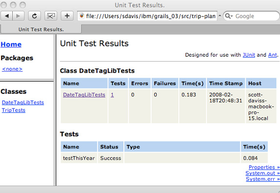
Task: Click the favicon in the address bar
Action: click(x=82, y=16)
